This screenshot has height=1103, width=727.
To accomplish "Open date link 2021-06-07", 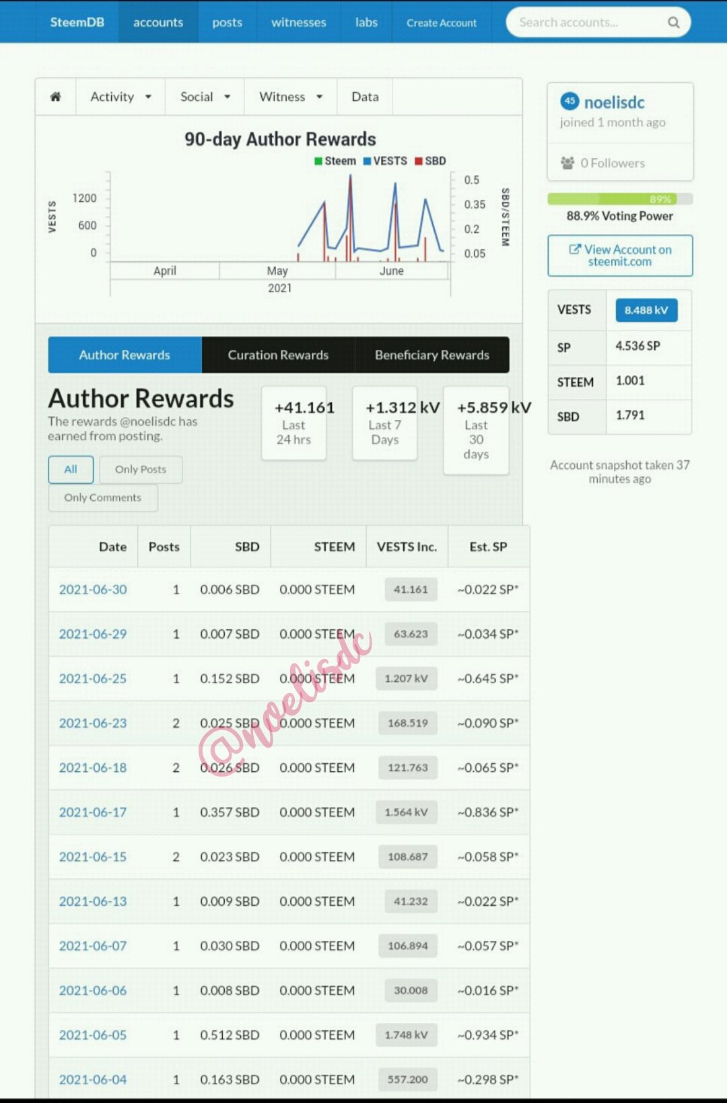I will (x=93, y=946).
